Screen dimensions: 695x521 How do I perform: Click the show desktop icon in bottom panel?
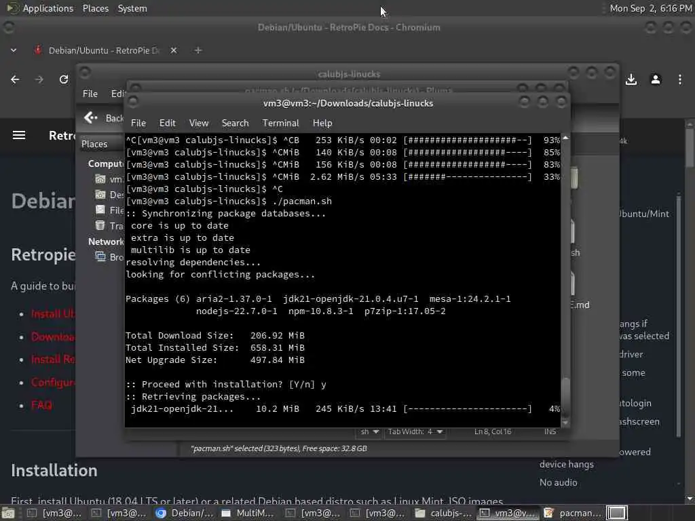[9, 514]
